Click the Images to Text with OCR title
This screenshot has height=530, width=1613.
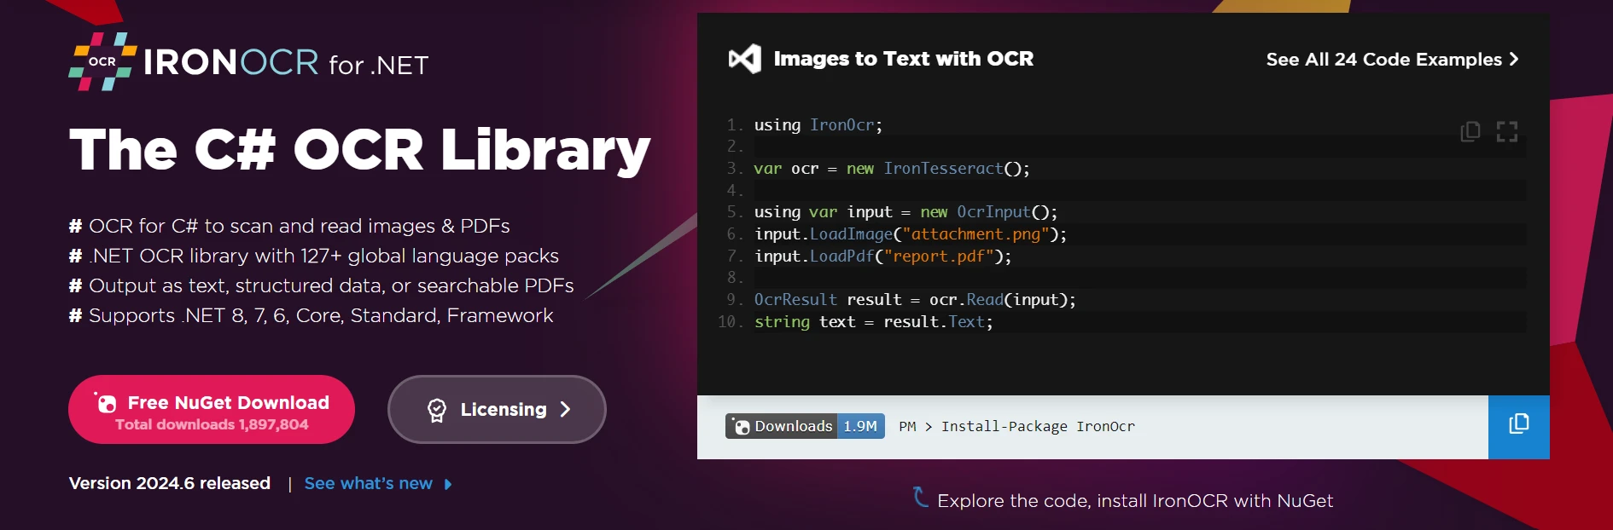903,59
